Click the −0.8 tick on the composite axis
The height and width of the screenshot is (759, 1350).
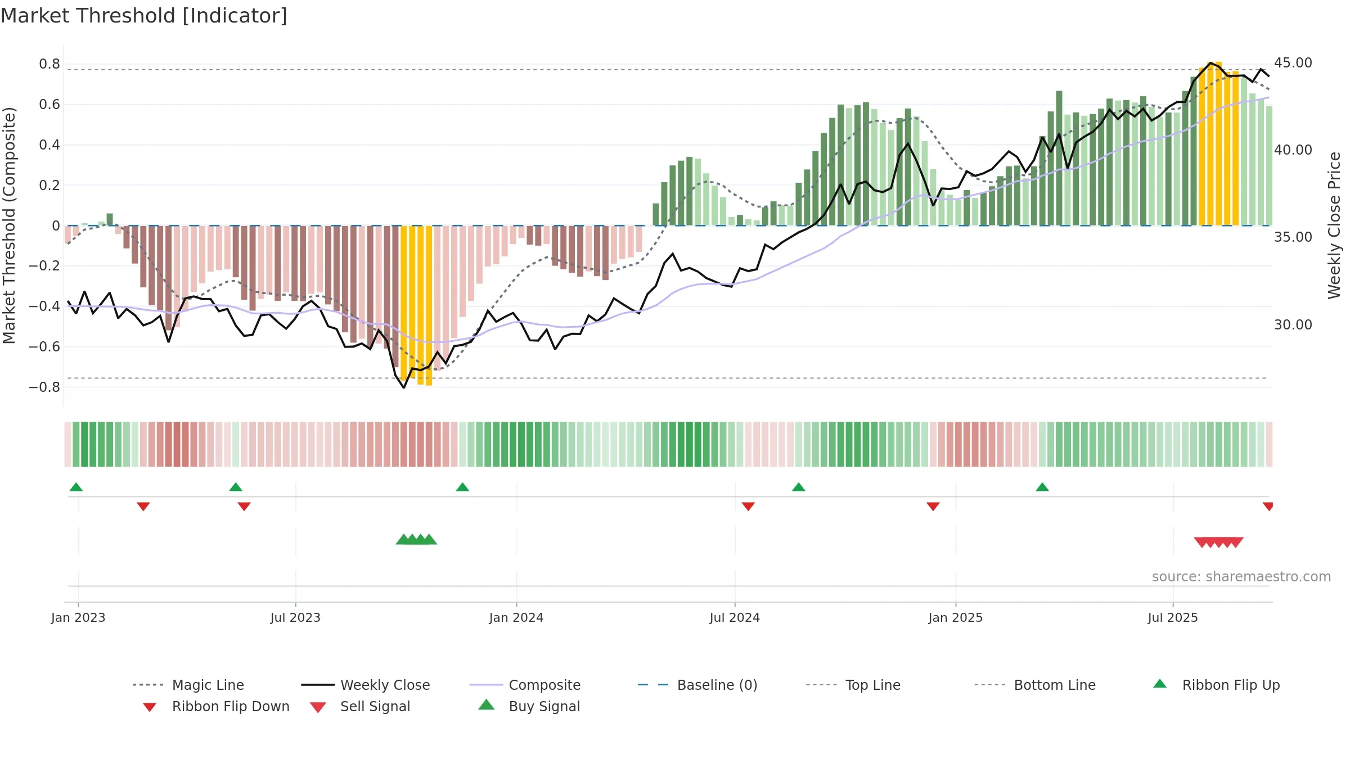(44, 387)
